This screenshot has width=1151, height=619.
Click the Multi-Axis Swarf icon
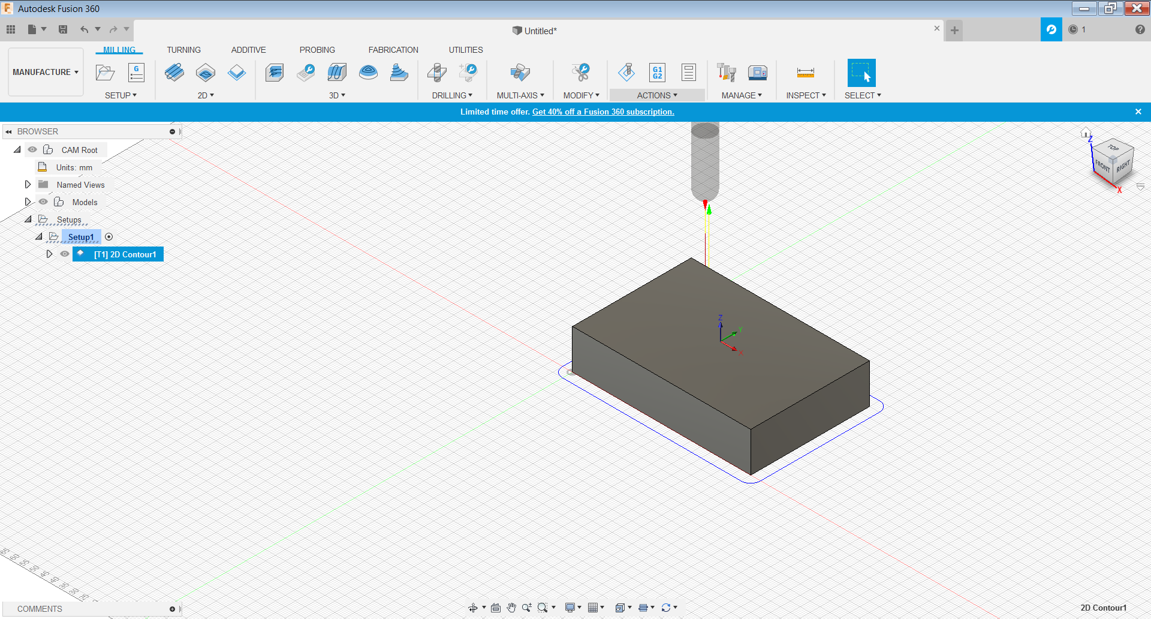tap(520, 73)
